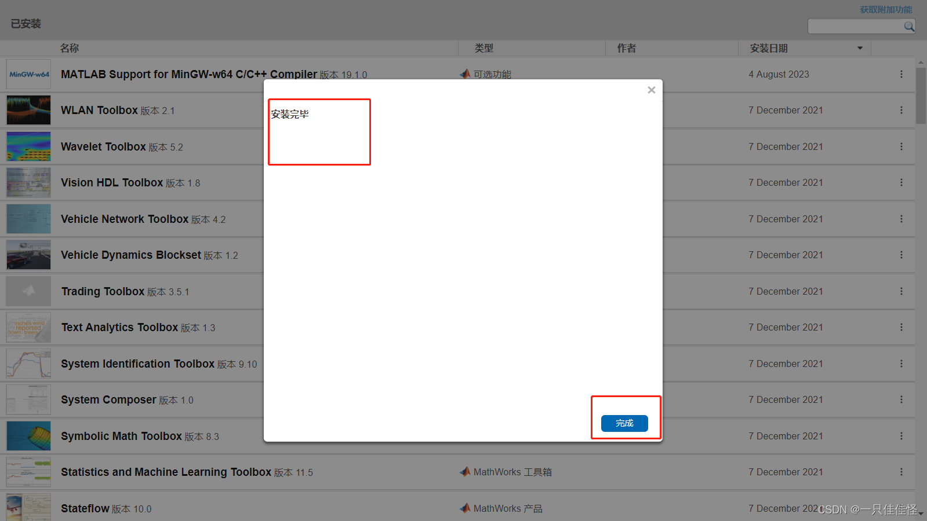Toggle the 安装日期 sort arrow
The height and width of the screenshot is (521, 927).
[x=860, y=48]
